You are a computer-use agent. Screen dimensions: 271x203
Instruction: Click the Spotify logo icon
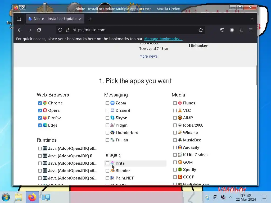coord(180,169)
